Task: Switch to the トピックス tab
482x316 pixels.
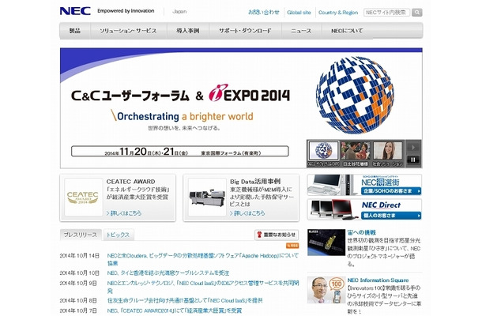Action: click(118, 235)
